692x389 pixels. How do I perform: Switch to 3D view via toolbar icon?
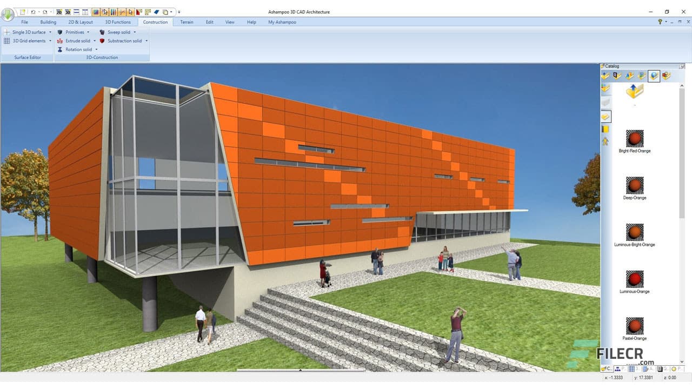pos(68,12)
